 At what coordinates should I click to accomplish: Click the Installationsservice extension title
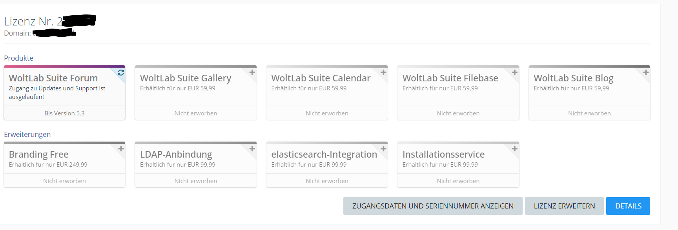pos(443,155)
